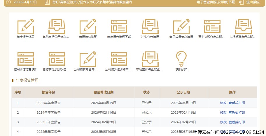The width and height of the screenshot is (266, 136).
Task: Open 年度报告填写 icon
Action: (25, 27)
